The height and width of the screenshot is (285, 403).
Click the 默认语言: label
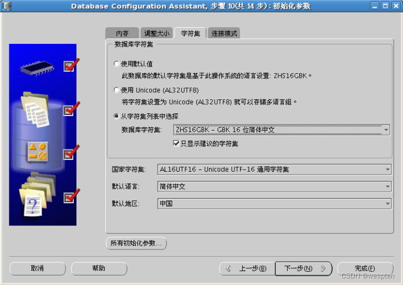126,187
